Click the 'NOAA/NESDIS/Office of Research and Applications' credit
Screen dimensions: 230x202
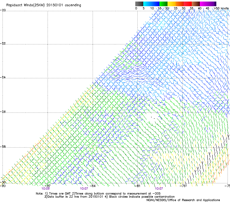pyautogui.click(x=183, y=200)
